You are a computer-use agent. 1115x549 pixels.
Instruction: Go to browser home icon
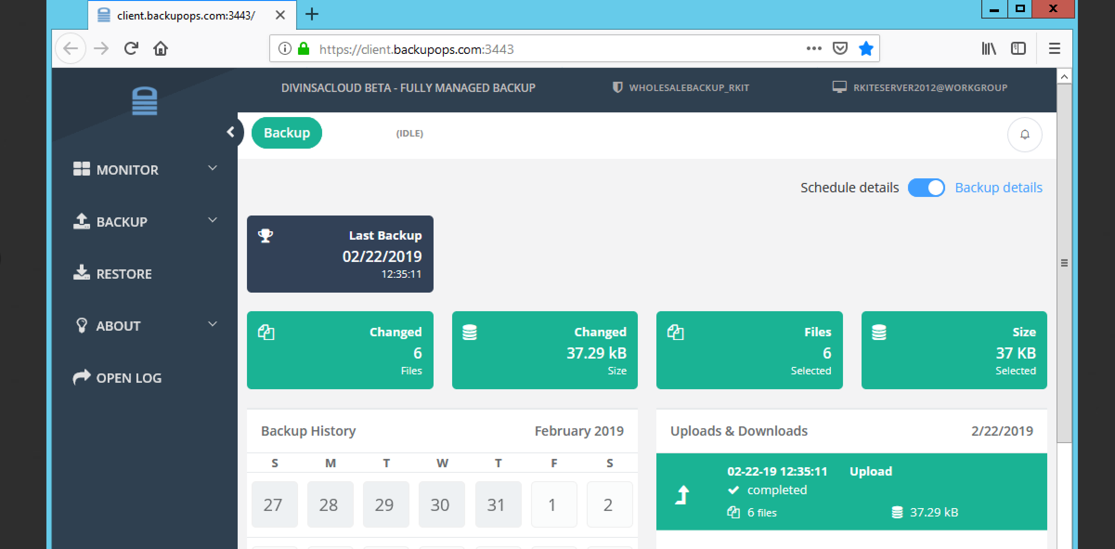click(161, 48)
